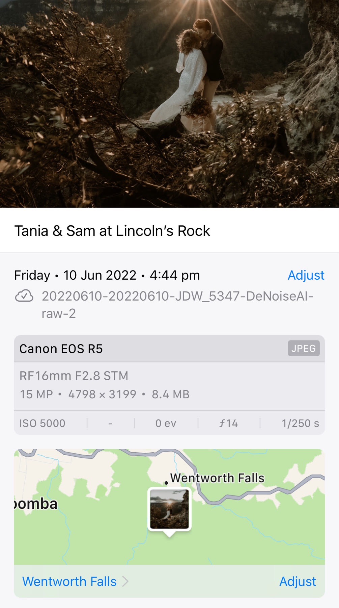Tap the 0 ev exposure value
Viewport: 339px width, 608px height.
[x=166, y=423]
